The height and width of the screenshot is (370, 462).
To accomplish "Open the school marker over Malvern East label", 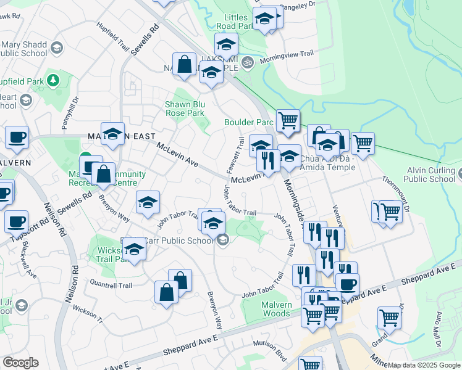I will [x=112, y=134].
